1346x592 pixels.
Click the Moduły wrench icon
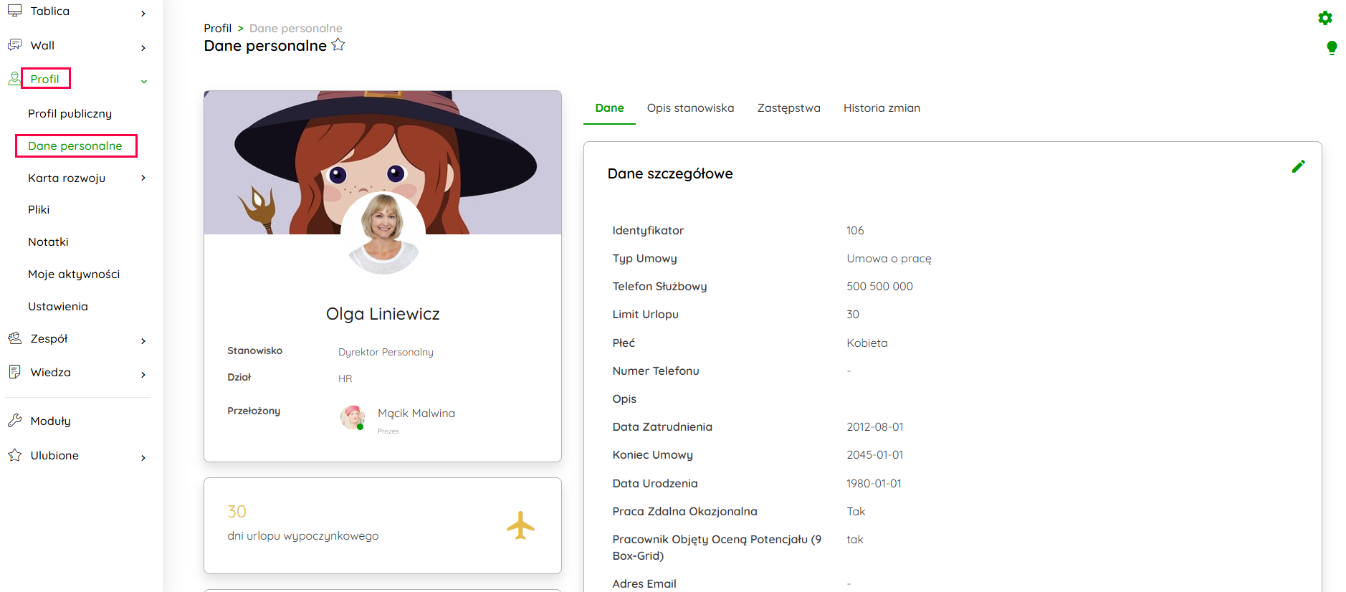(x=14, y=421)
